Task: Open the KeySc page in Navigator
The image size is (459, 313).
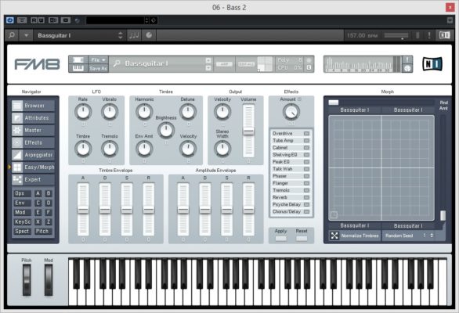Action: click(x=22, y=221)
